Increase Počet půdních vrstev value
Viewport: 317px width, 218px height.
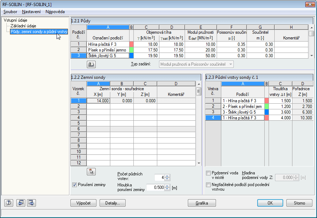(167, 176)
